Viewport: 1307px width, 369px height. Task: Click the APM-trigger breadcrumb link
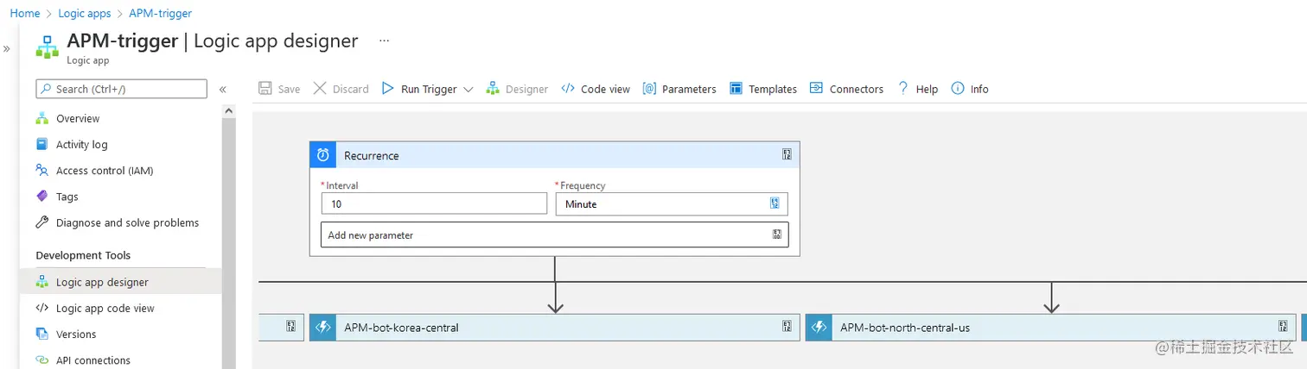pos(160,14)
